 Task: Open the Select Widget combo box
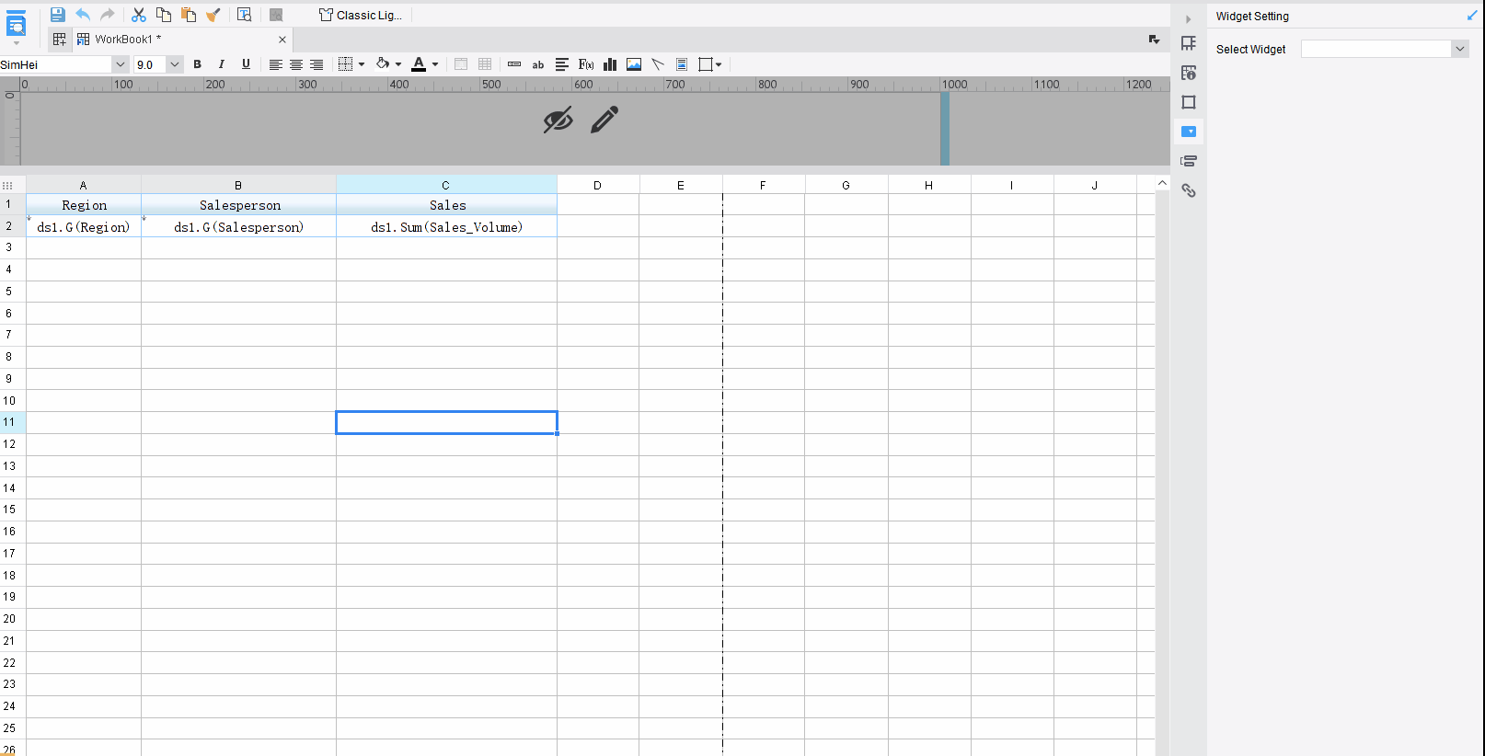click(1385, 49)
